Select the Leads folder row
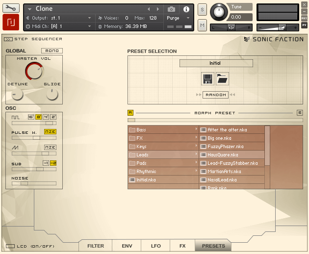Screen dimensions: 309x254 click(163, 155)
